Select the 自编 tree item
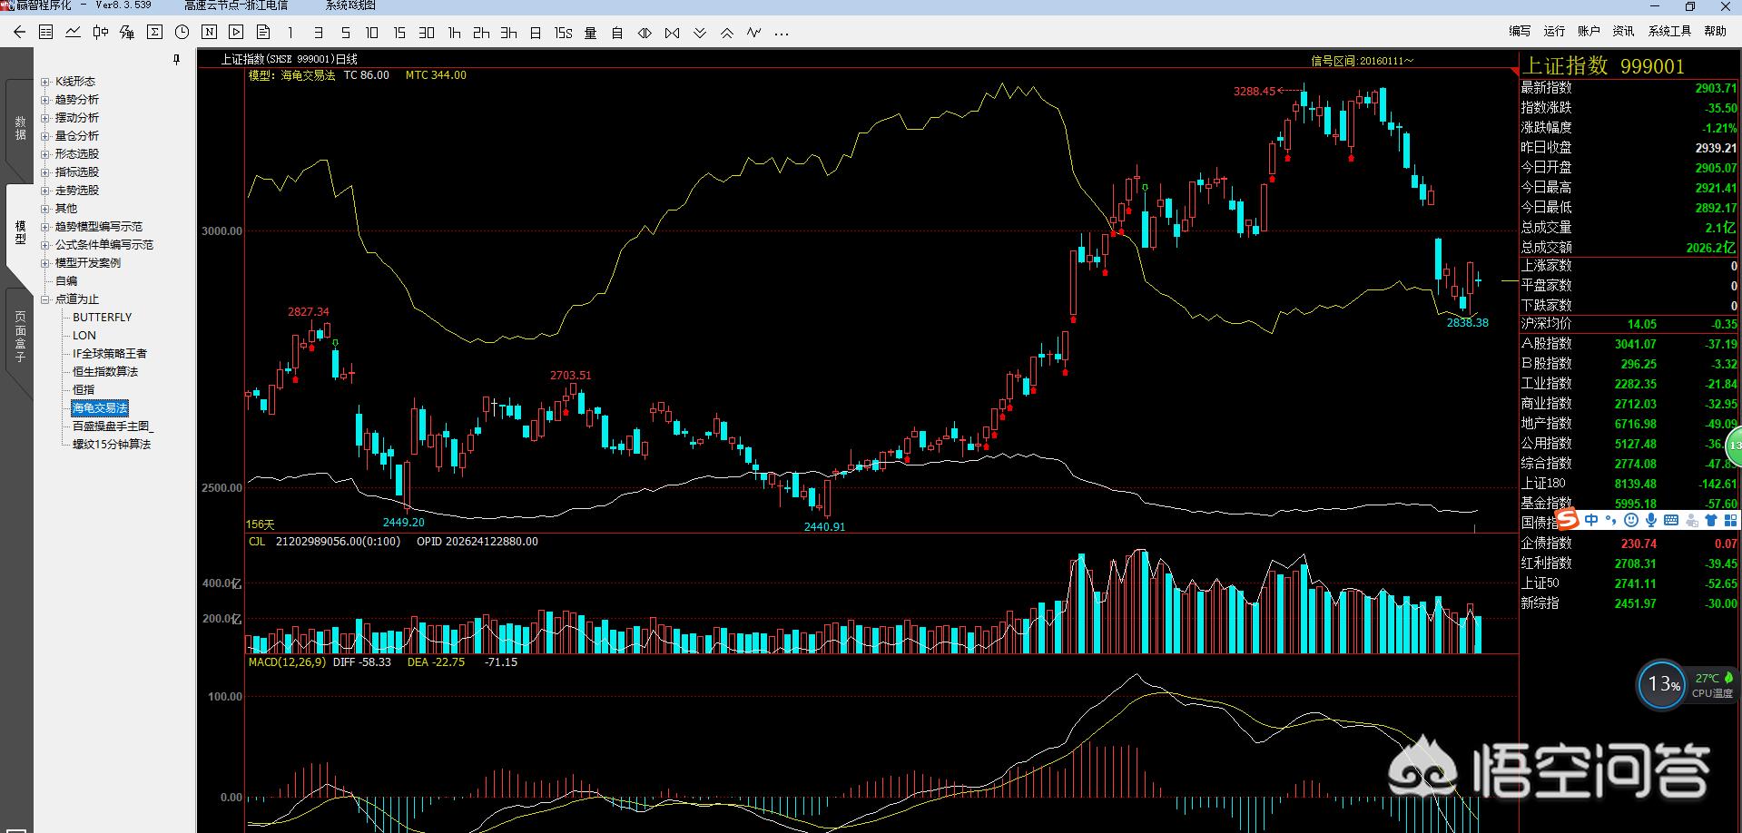Viewport: 1742px width, 833px height. click(66, 281)
